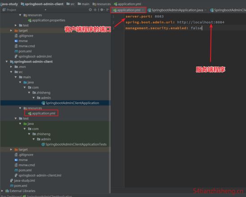Open the Project panel settings gear

pos(102,10)
